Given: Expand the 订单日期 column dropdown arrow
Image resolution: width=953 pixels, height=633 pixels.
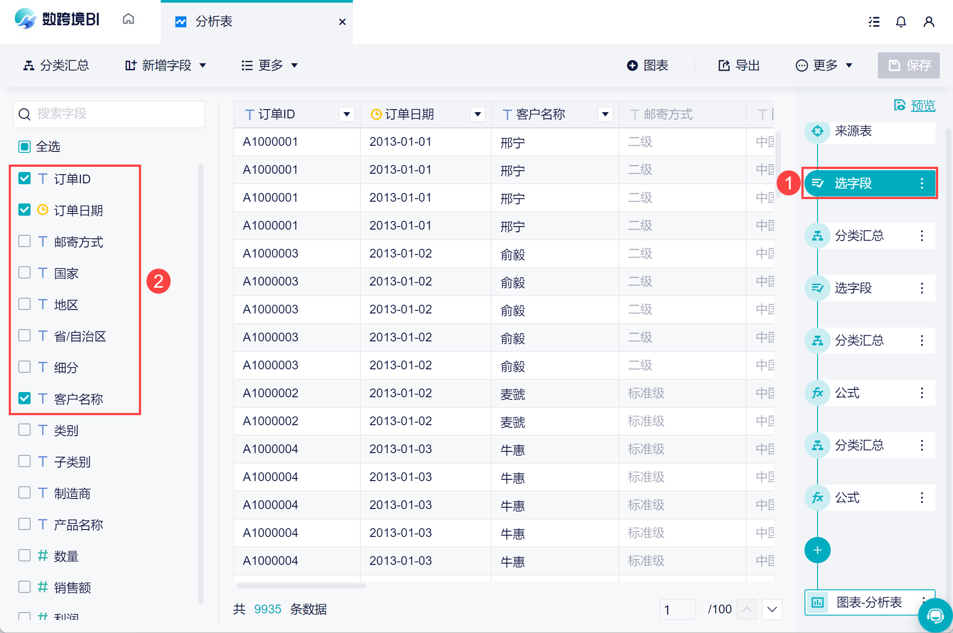Looking at the screenshot, I should (x=477, y=114).
